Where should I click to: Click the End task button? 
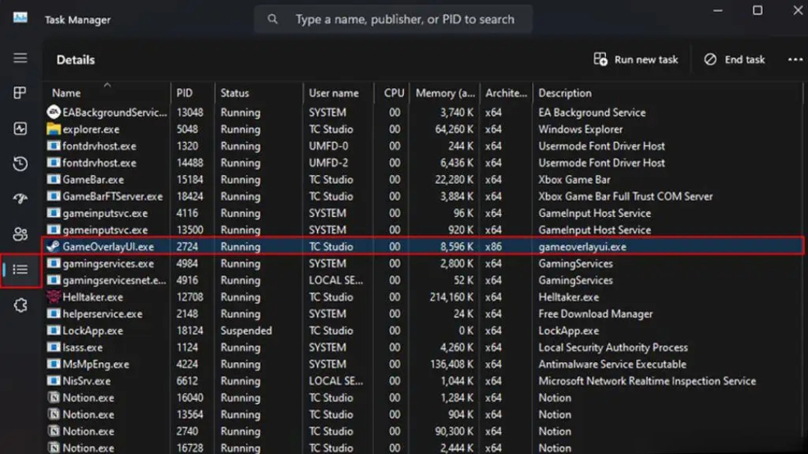[735, 60]
